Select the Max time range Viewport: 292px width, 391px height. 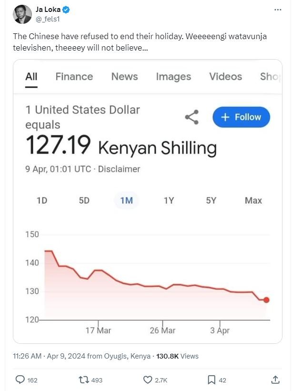click(x=253, y=201)
